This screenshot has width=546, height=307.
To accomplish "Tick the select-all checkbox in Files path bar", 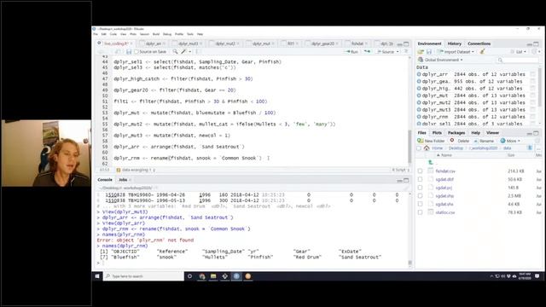I will [419, 148].
